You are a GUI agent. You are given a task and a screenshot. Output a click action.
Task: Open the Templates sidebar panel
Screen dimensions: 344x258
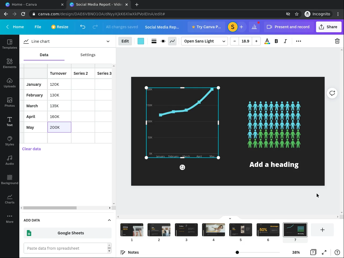click(10, 44)
